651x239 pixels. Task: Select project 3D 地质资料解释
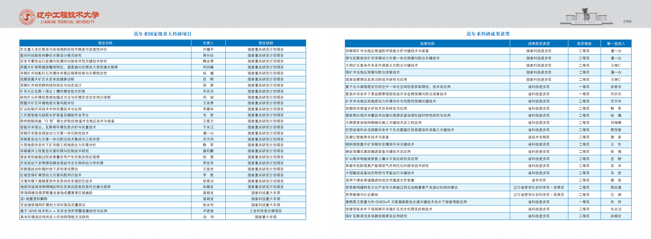click(34, 199)
